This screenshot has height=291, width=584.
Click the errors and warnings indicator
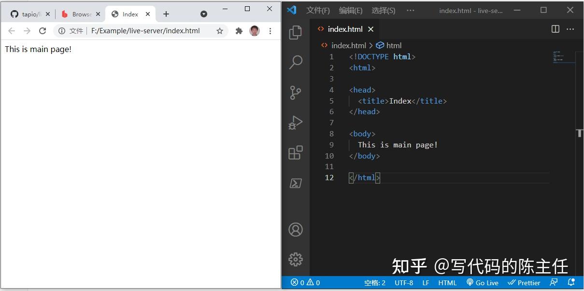[x=304, y=283]
